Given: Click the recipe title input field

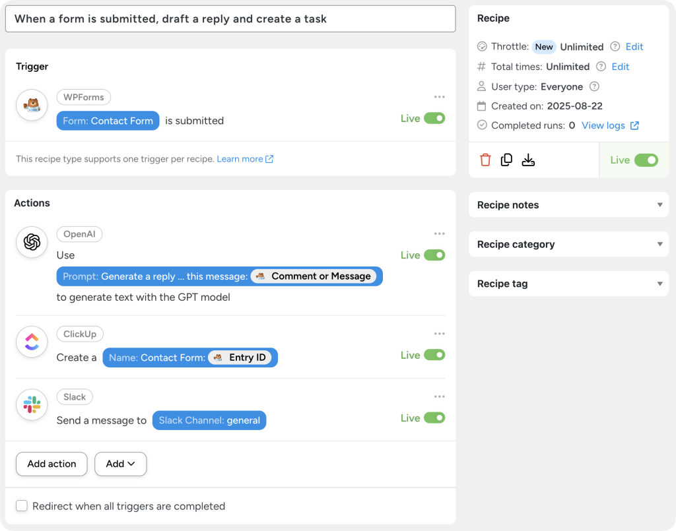Looking at the screenshot, I should (230, 18).
